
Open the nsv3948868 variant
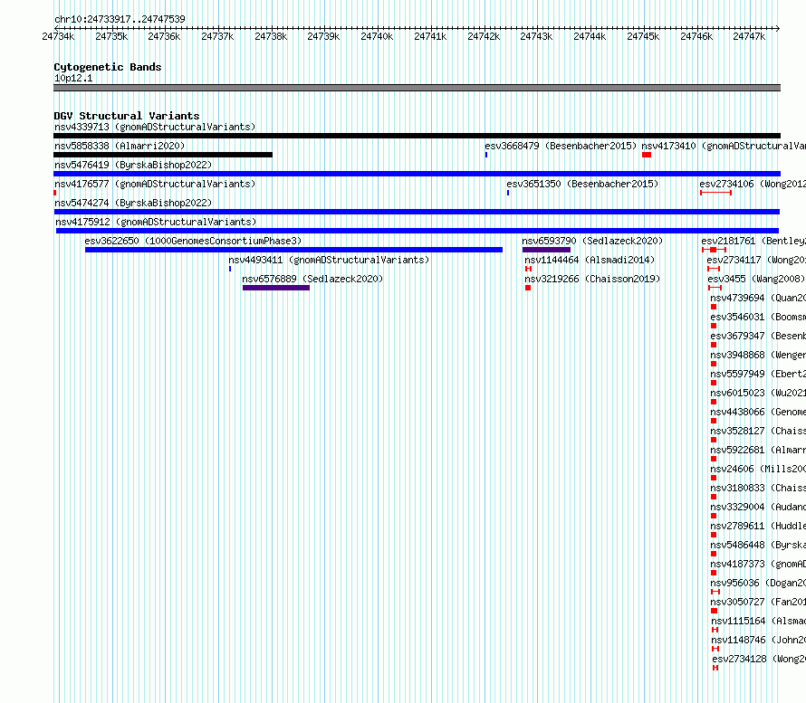click(758, 355)
